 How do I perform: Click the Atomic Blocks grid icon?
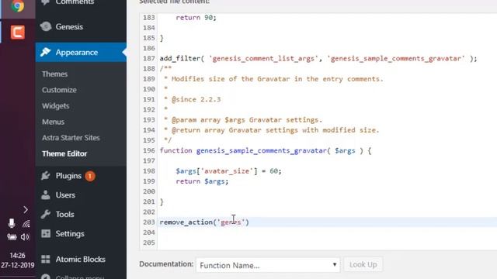pos(46,259)
